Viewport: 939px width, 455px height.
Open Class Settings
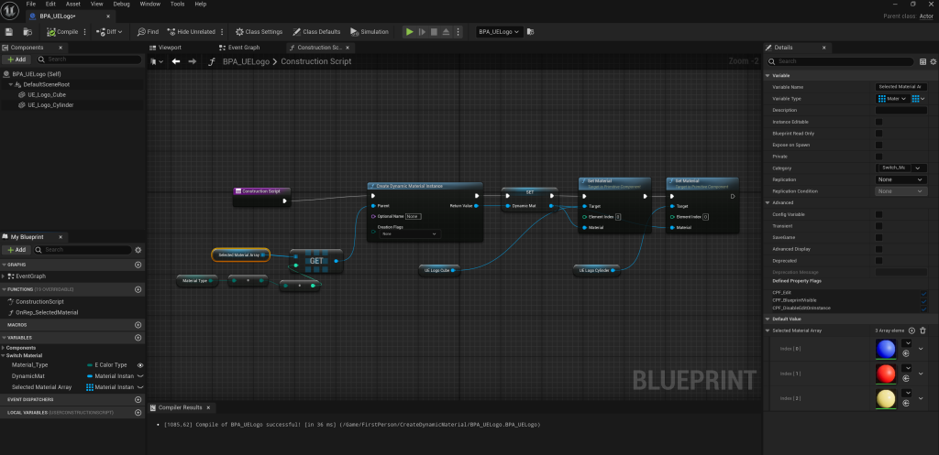click(x=259, y=32)
